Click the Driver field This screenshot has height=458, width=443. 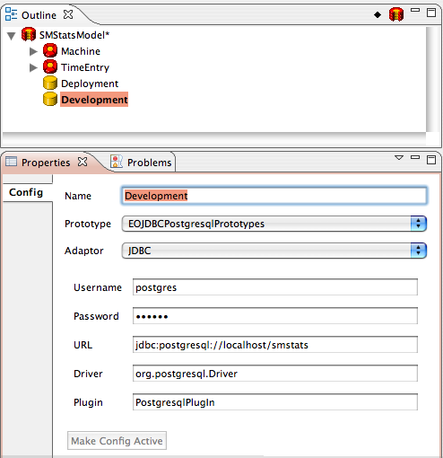[275, 374]
